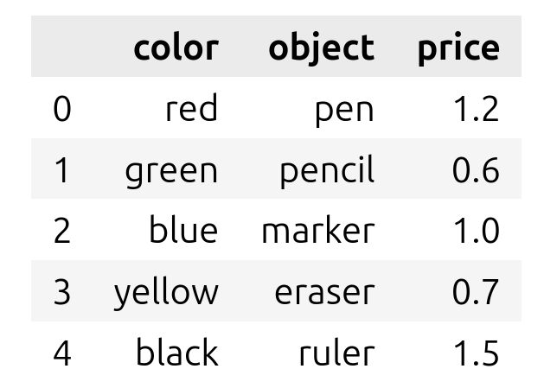Viewport: 544px width, 388px height.
Task: Select row index 1
Action: click(x=61, y=170)
